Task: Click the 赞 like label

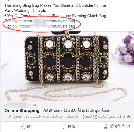Action: [29, 127]
